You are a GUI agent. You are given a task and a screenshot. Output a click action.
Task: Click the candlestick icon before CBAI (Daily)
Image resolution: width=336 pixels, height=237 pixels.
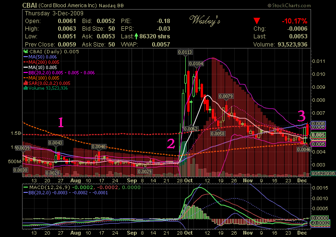click(x=26, y=52)
